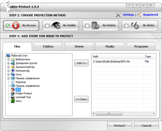Click the crossed-eye No Visible icon
162x131 pixels.
(56, 25)
